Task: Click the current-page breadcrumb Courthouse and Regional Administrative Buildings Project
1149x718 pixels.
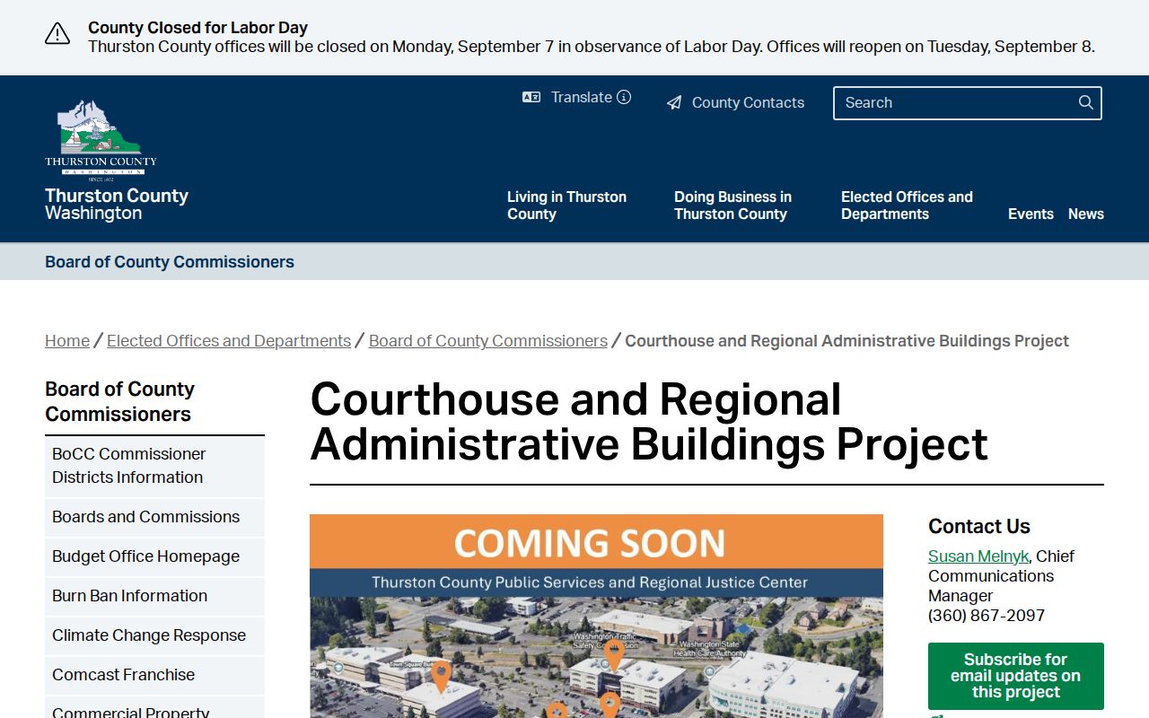Action: [x=846, y=341]
